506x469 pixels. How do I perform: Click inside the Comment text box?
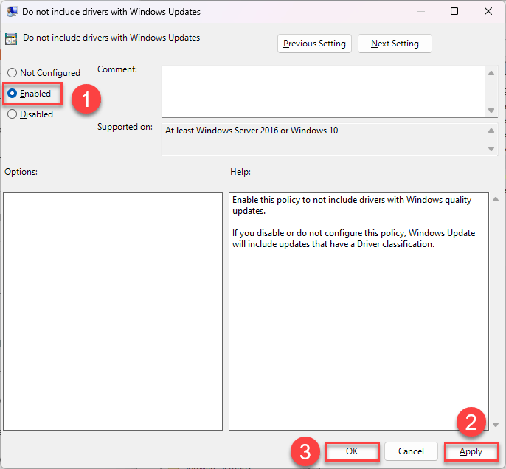(323, 91)
